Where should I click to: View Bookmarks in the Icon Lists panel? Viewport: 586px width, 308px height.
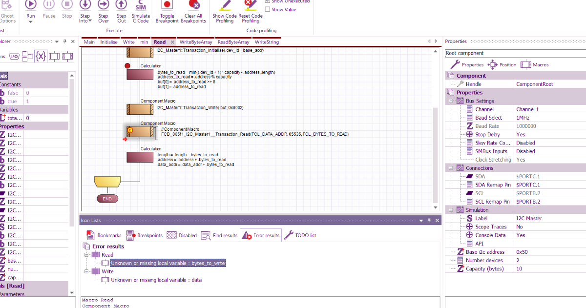click(103, 235)
